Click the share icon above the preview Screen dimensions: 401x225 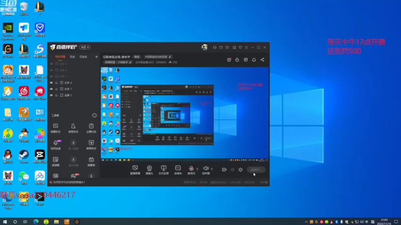262,59
